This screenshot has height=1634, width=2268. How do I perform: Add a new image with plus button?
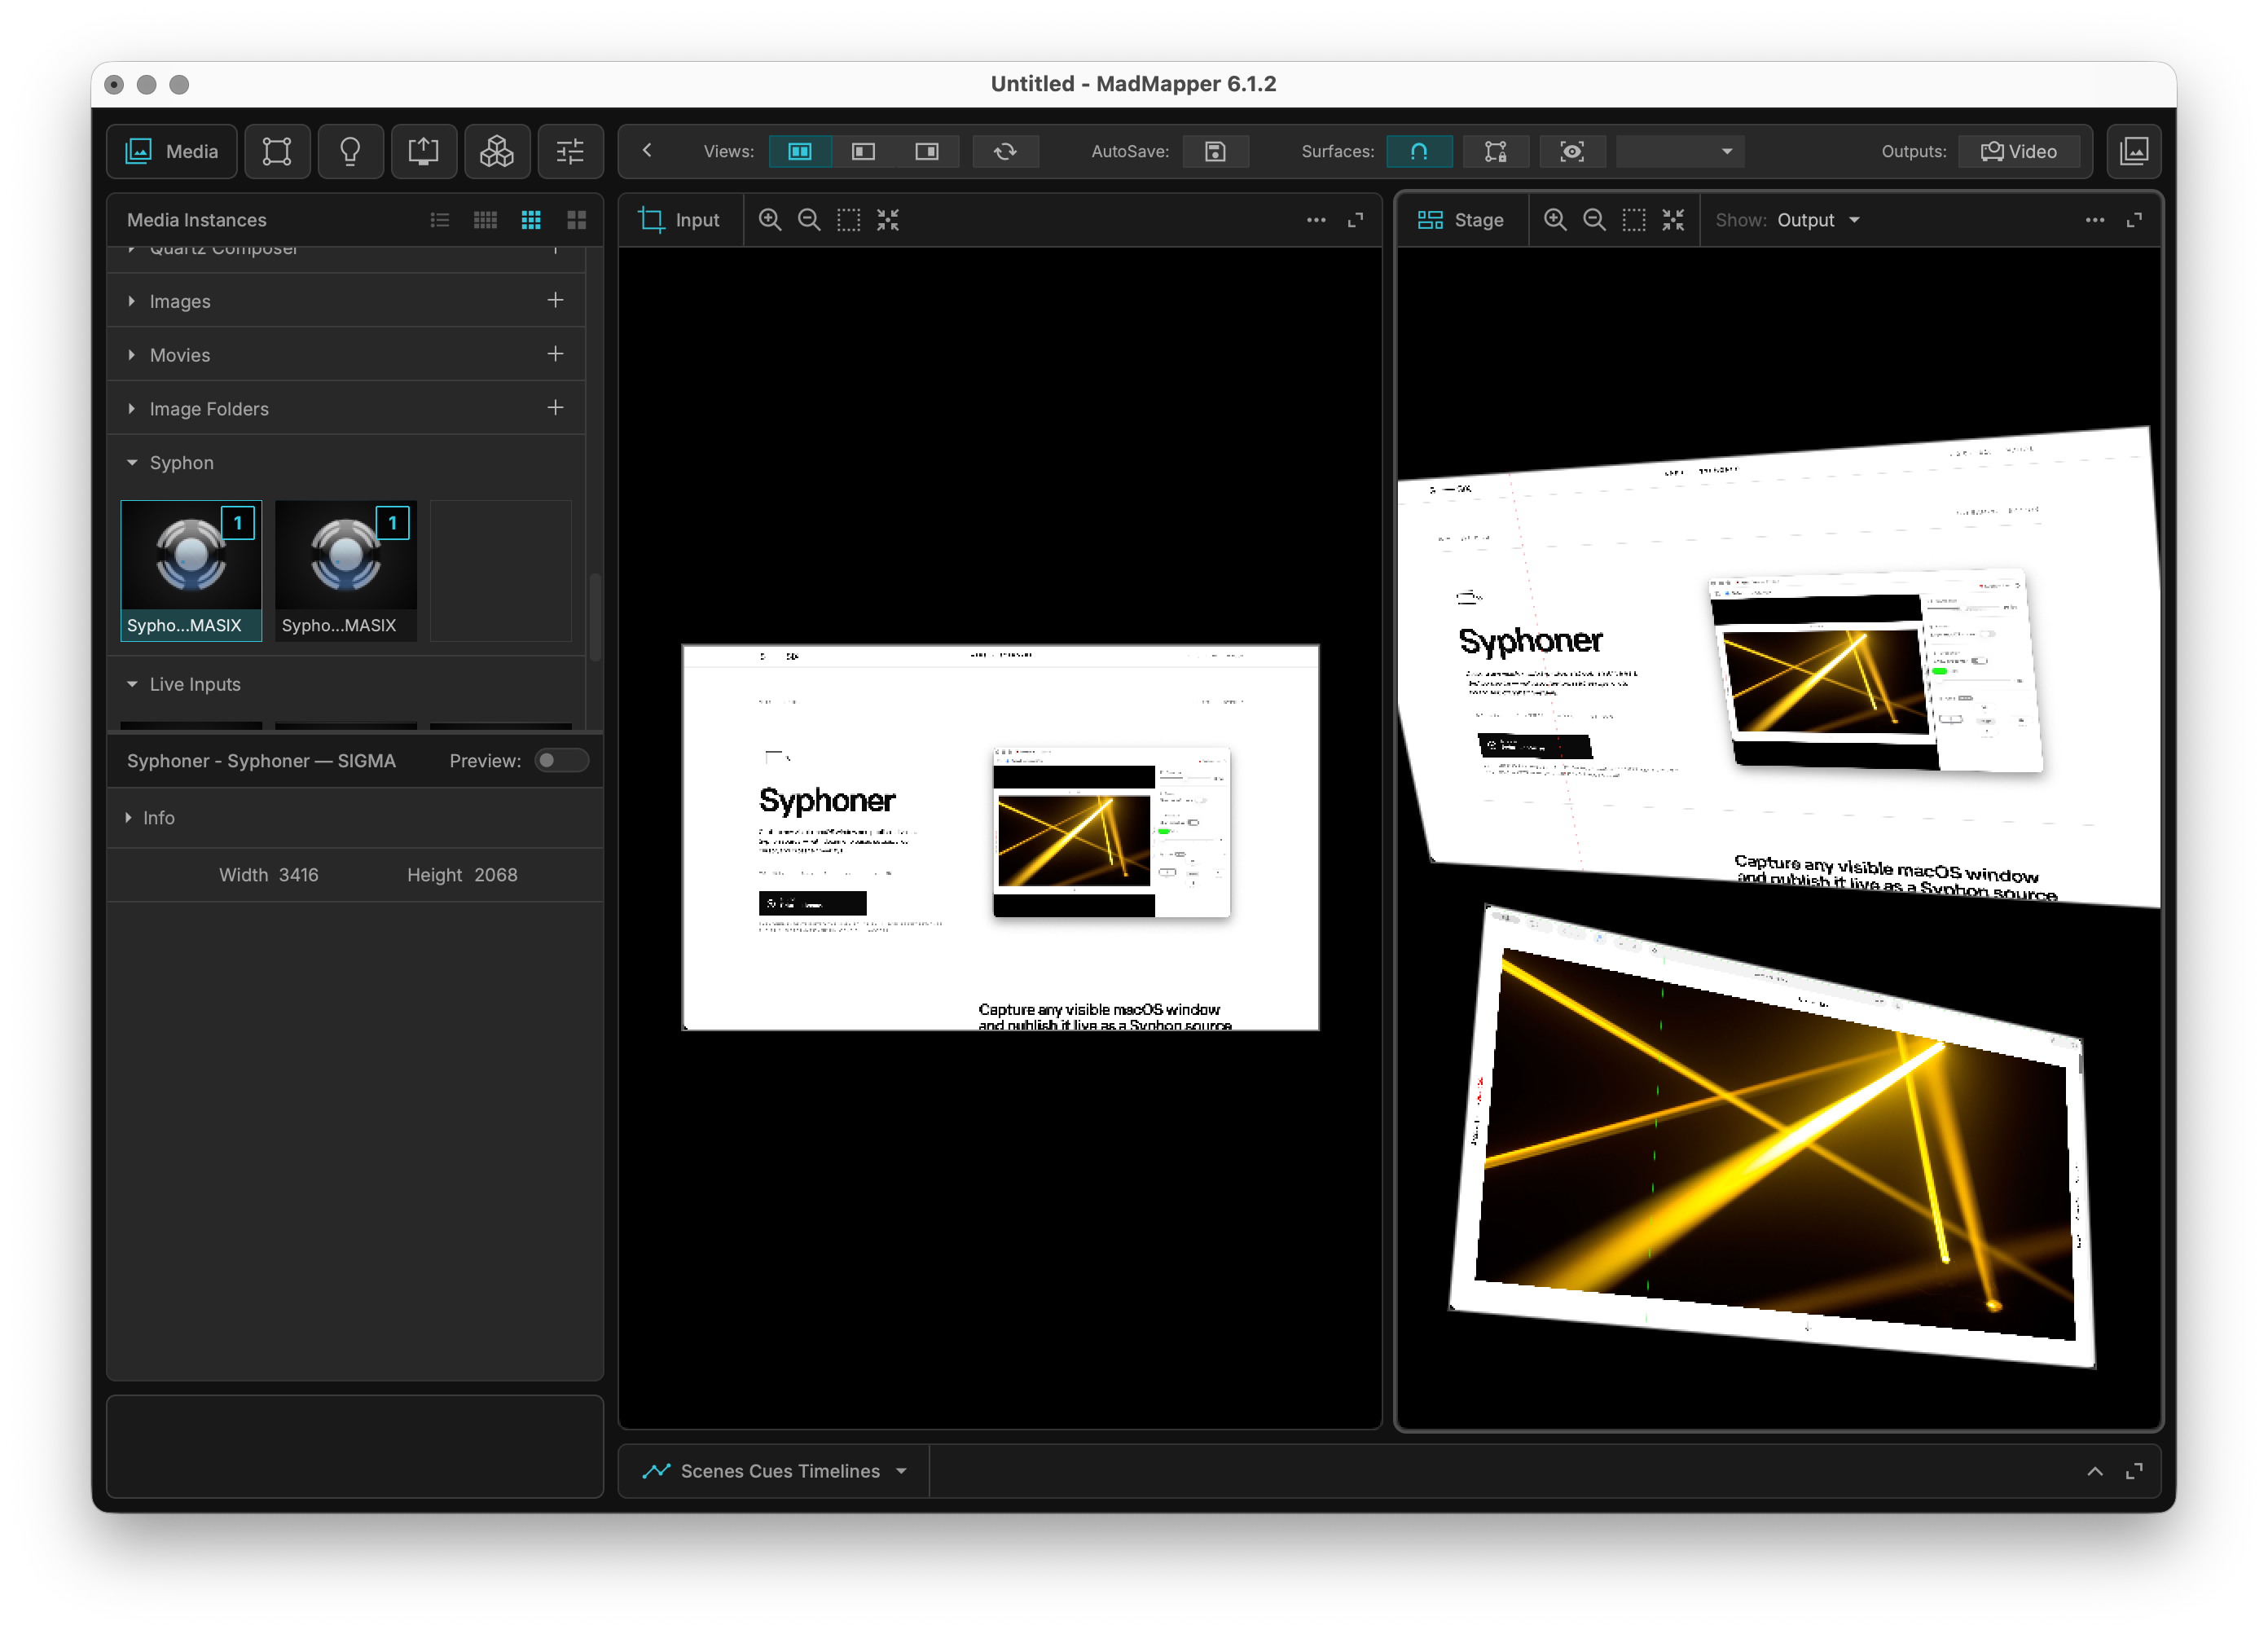[x=556, y=300]
